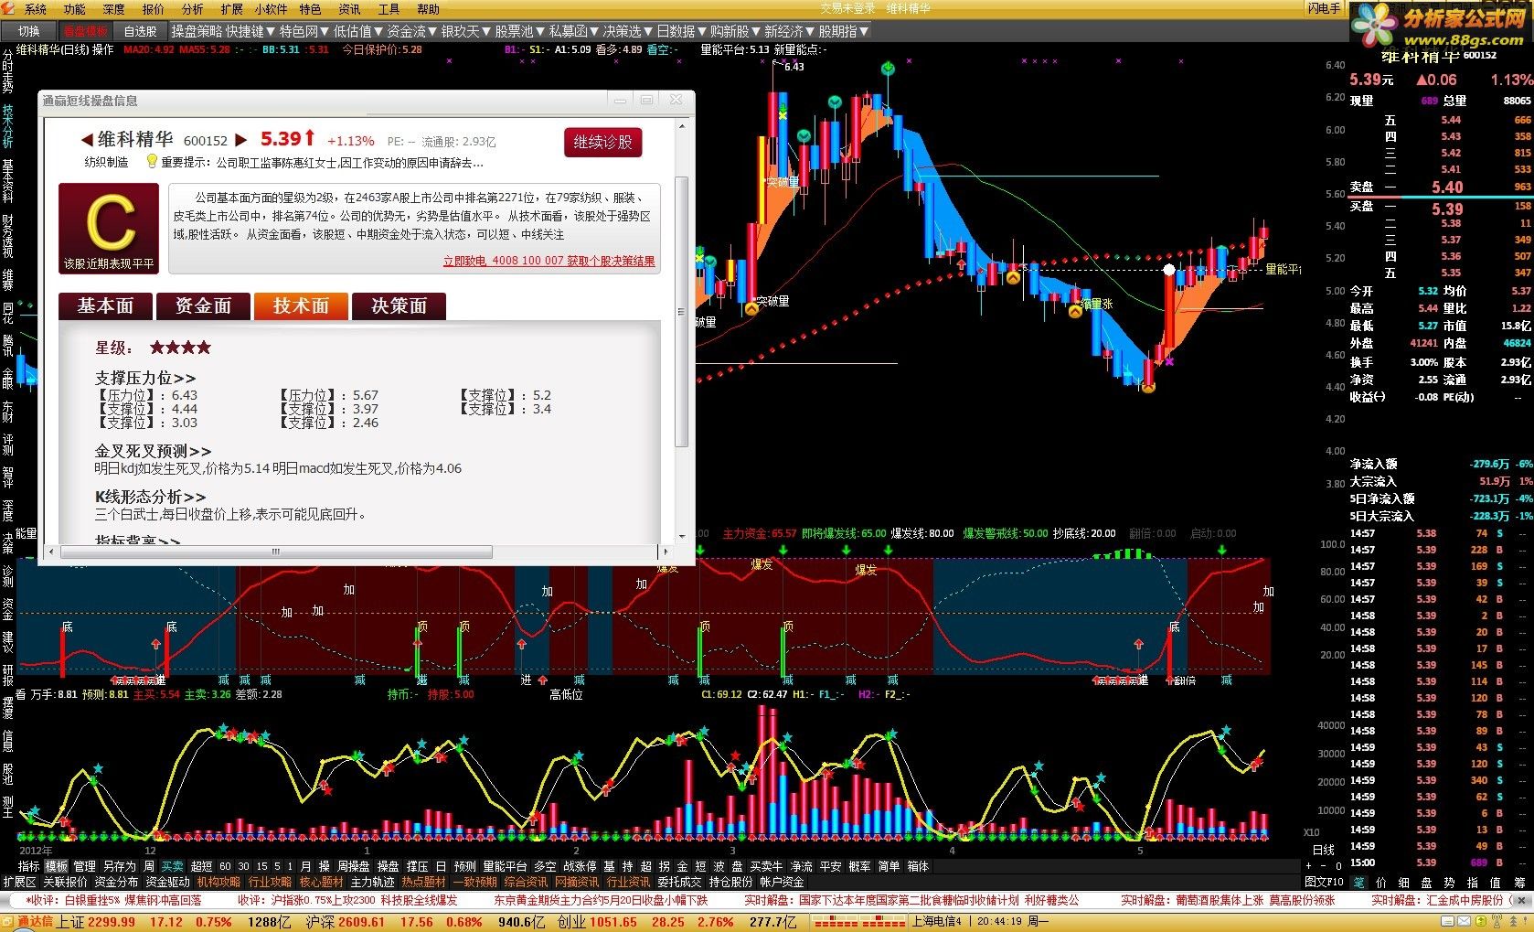Switch to 15 minute period
1534x932 pixels.
click(261, 866)
